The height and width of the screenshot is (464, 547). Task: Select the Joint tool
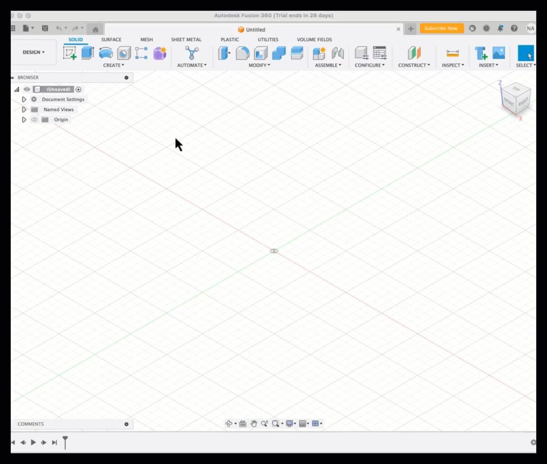tap(338, 53)
